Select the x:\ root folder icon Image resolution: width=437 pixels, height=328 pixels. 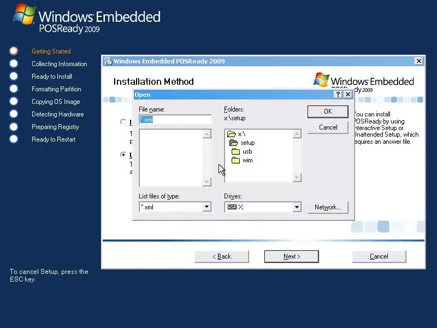[x=231, y=134]
